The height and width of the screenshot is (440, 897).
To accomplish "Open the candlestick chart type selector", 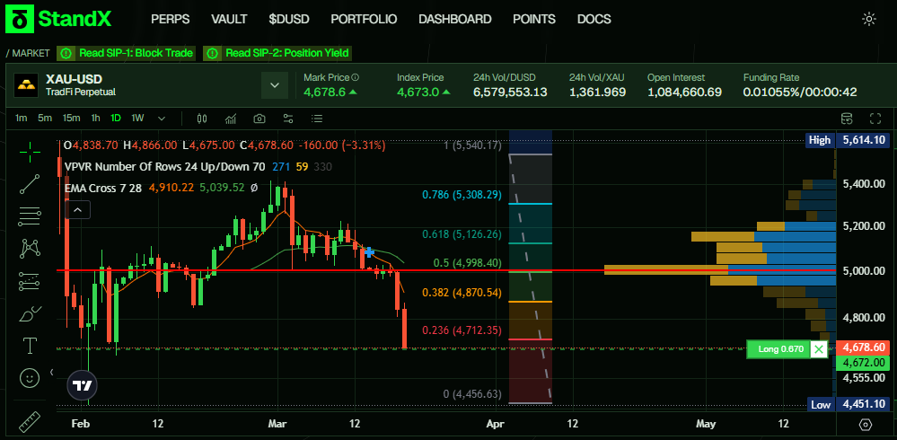I will (201, 119).
